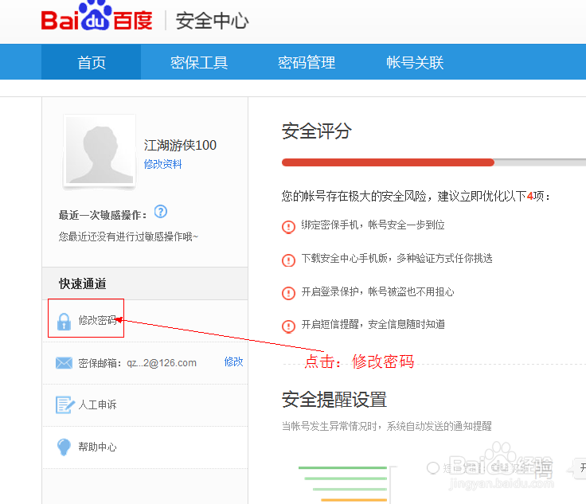
Task: Switch to 密码管理 tab
Action: 306,62
